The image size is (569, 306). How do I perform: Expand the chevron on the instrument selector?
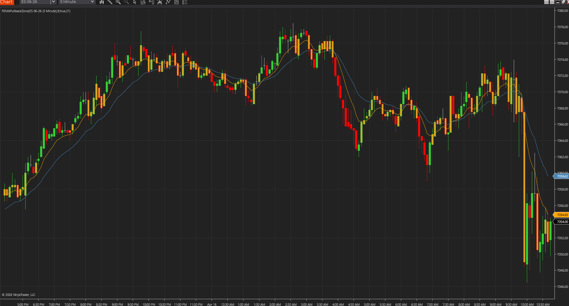pos(53,2)
